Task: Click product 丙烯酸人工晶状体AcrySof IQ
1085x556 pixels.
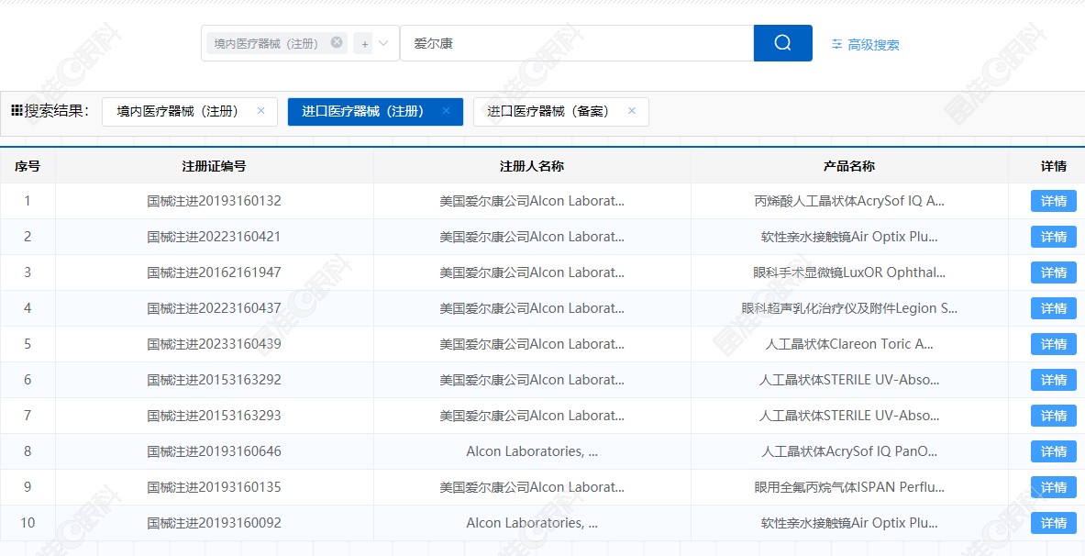Action: point(849,201)
